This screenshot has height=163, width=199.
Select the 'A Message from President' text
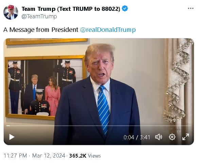pyautogui.click(x=41, y=30)
